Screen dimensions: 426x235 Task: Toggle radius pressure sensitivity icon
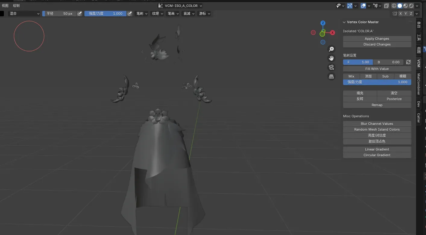(x=80, y=14)
